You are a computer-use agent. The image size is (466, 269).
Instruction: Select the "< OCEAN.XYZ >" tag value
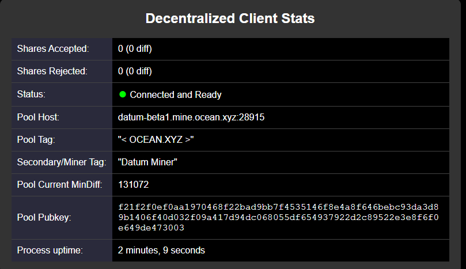point(156,140)
